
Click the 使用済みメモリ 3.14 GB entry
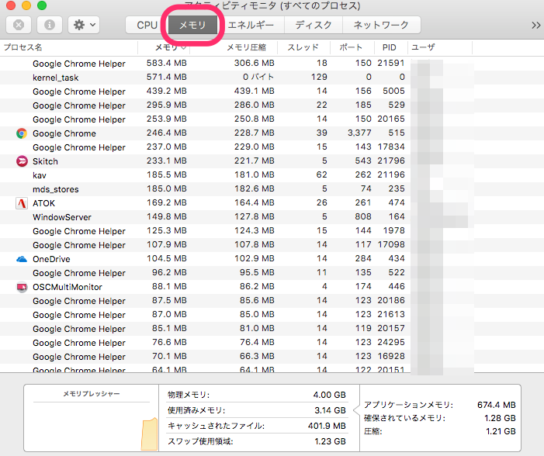point(257,410)
